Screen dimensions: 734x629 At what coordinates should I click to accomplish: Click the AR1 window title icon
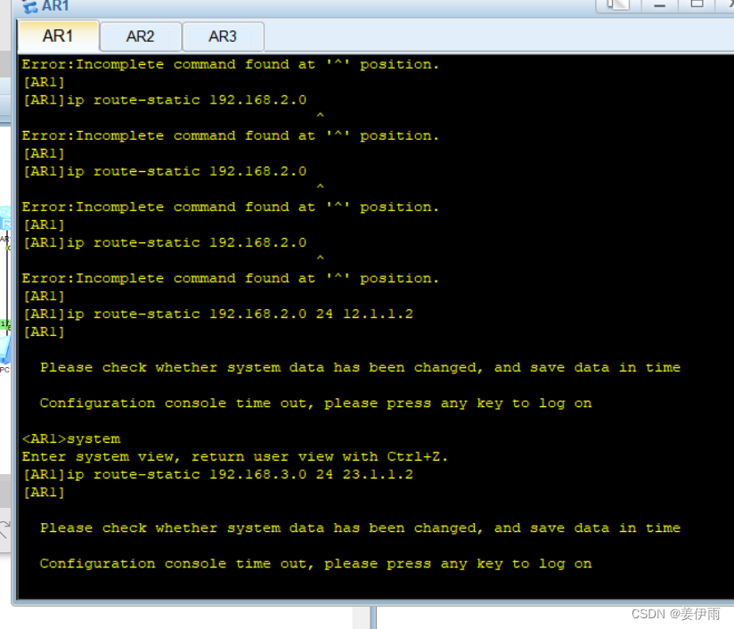[30, 6]
